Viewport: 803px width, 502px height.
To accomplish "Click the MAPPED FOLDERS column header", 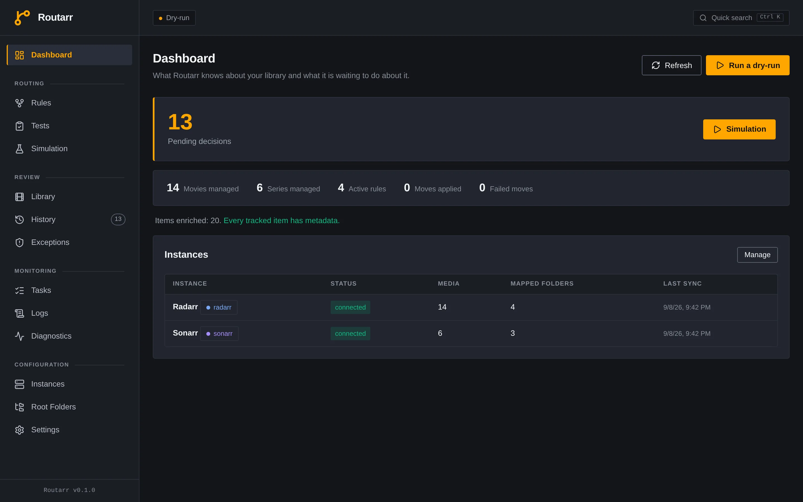I will (x=542, y=284).
